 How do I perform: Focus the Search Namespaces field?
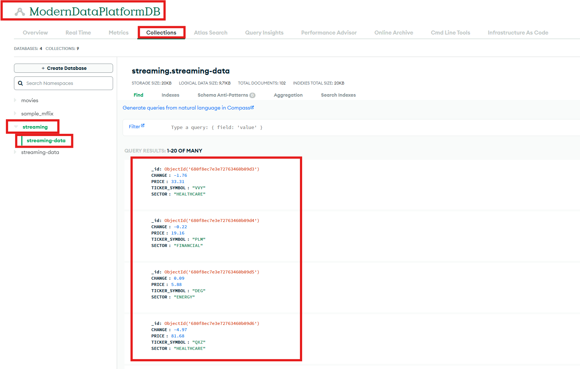pos(68,83)
